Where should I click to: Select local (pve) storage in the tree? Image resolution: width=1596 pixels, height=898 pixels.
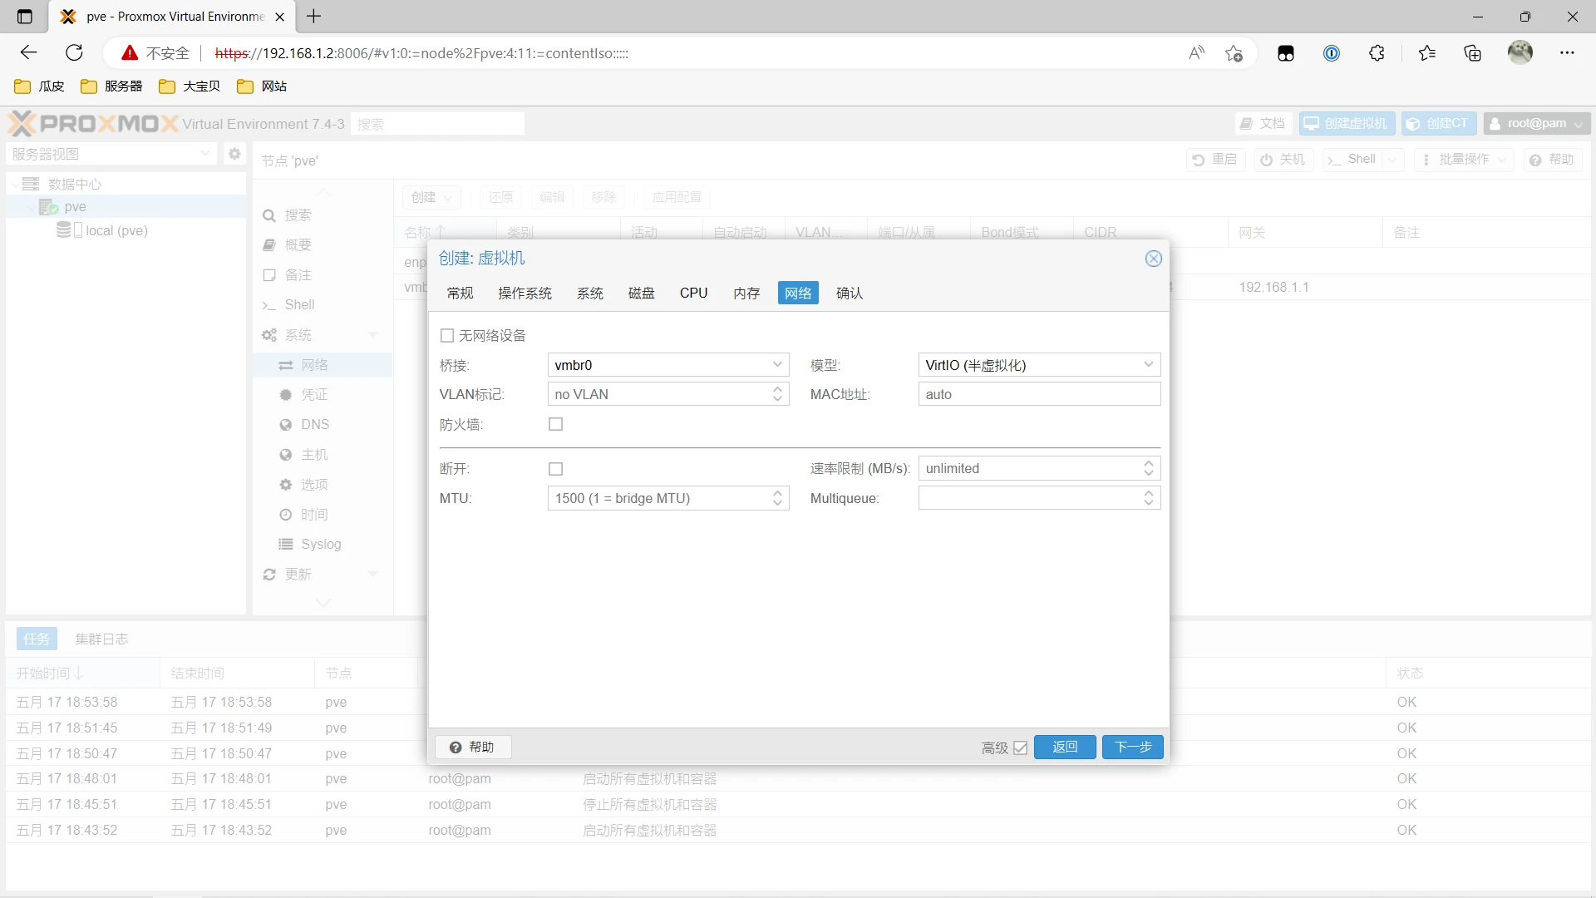click(x=116, y=230)
